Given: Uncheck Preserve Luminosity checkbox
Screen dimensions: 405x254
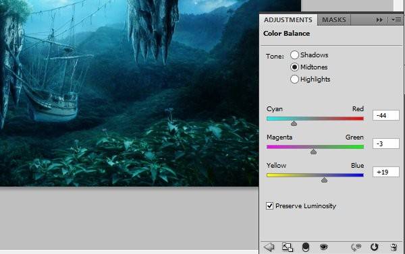Looking at the screenshot, I should [269, 205].
